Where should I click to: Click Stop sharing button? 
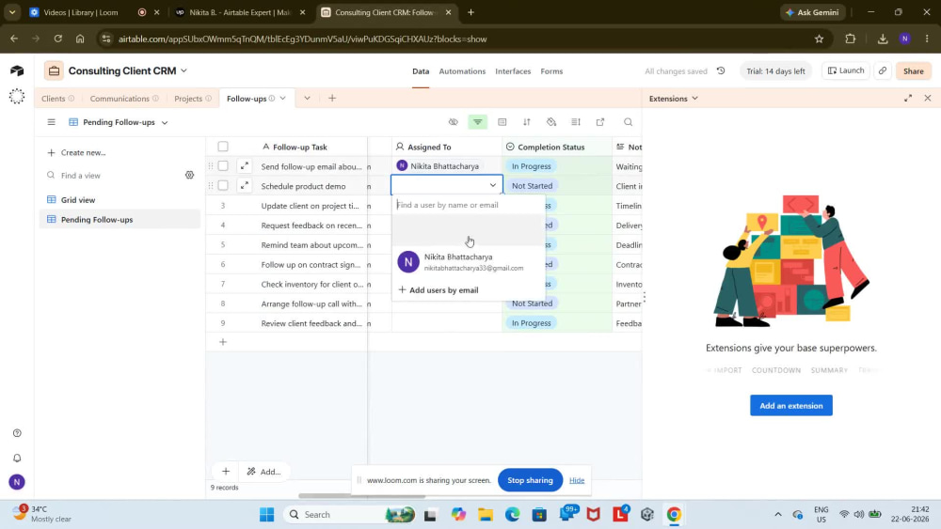pos(530,480)
